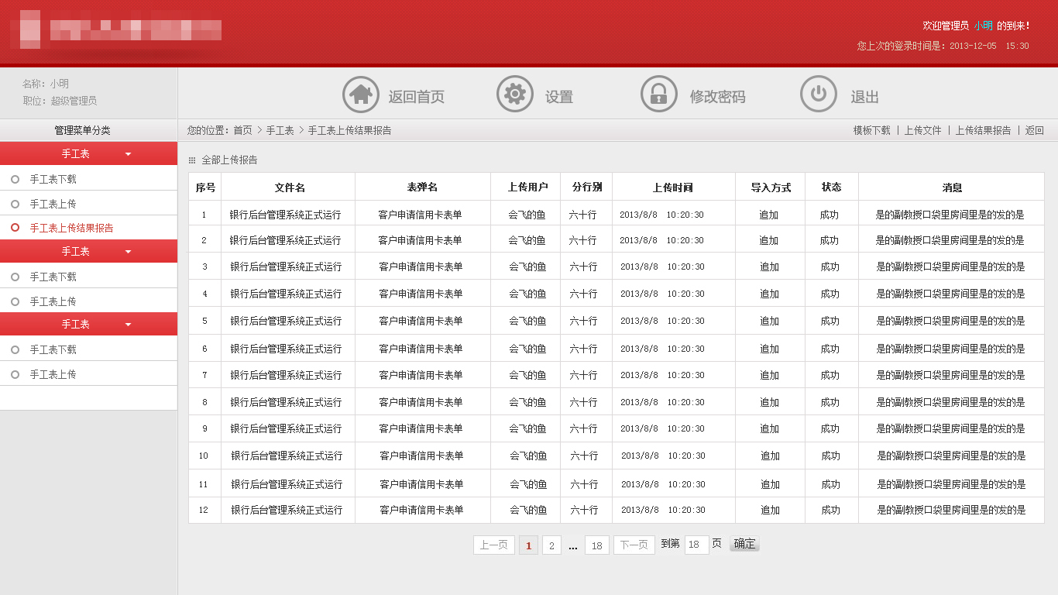This screenshot has height=595, width=1058.
Task: Click the 上传时间 column header
Action: coord(672,187)
